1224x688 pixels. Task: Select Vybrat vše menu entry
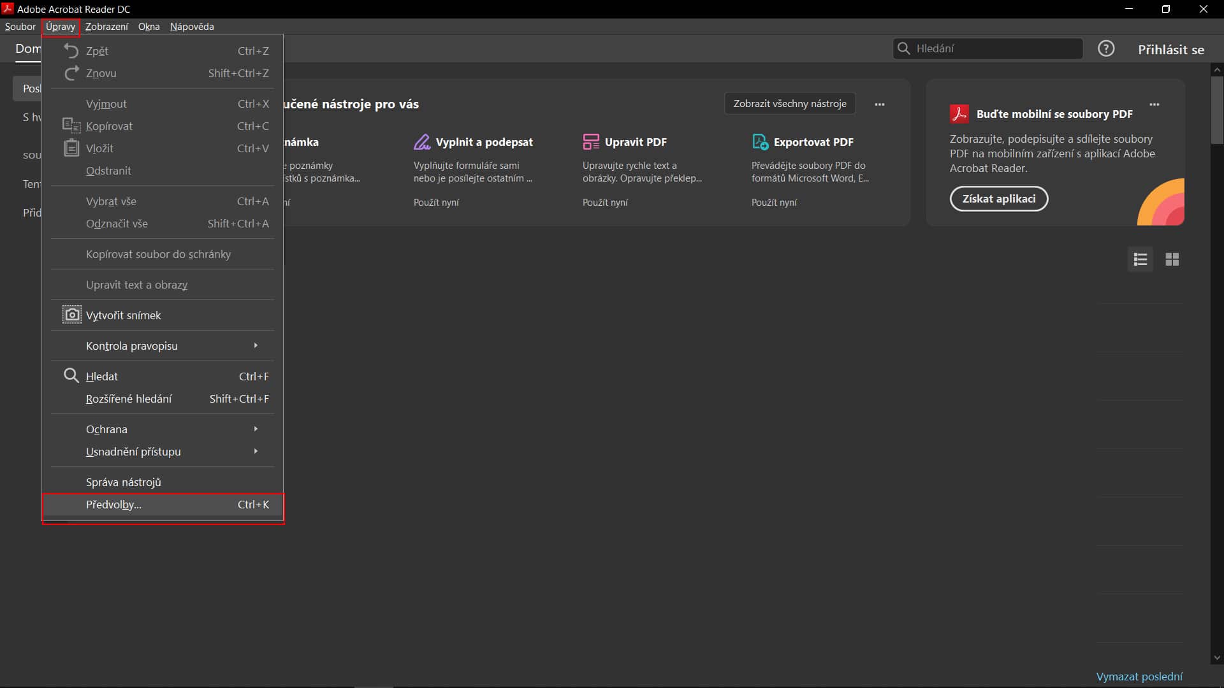click(163, 201)
